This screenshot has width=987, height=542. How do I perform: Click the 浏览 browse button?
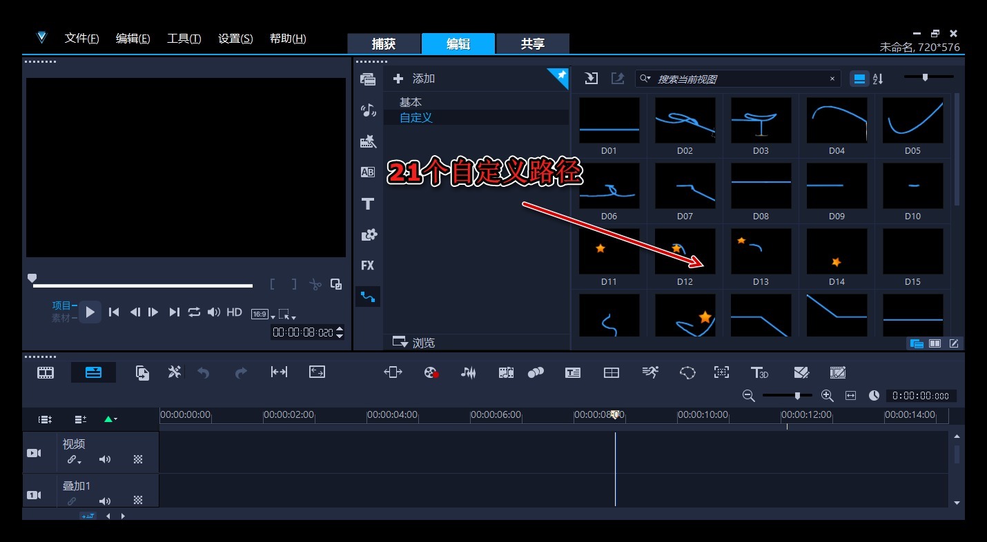click(x=413, y=342)
